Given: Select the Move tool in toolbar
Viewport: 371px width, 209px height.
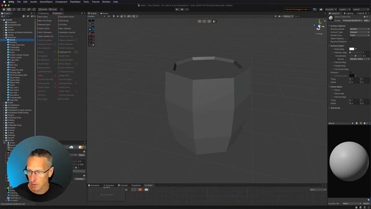Looking at the screenshot, I should tap(9, 9).
